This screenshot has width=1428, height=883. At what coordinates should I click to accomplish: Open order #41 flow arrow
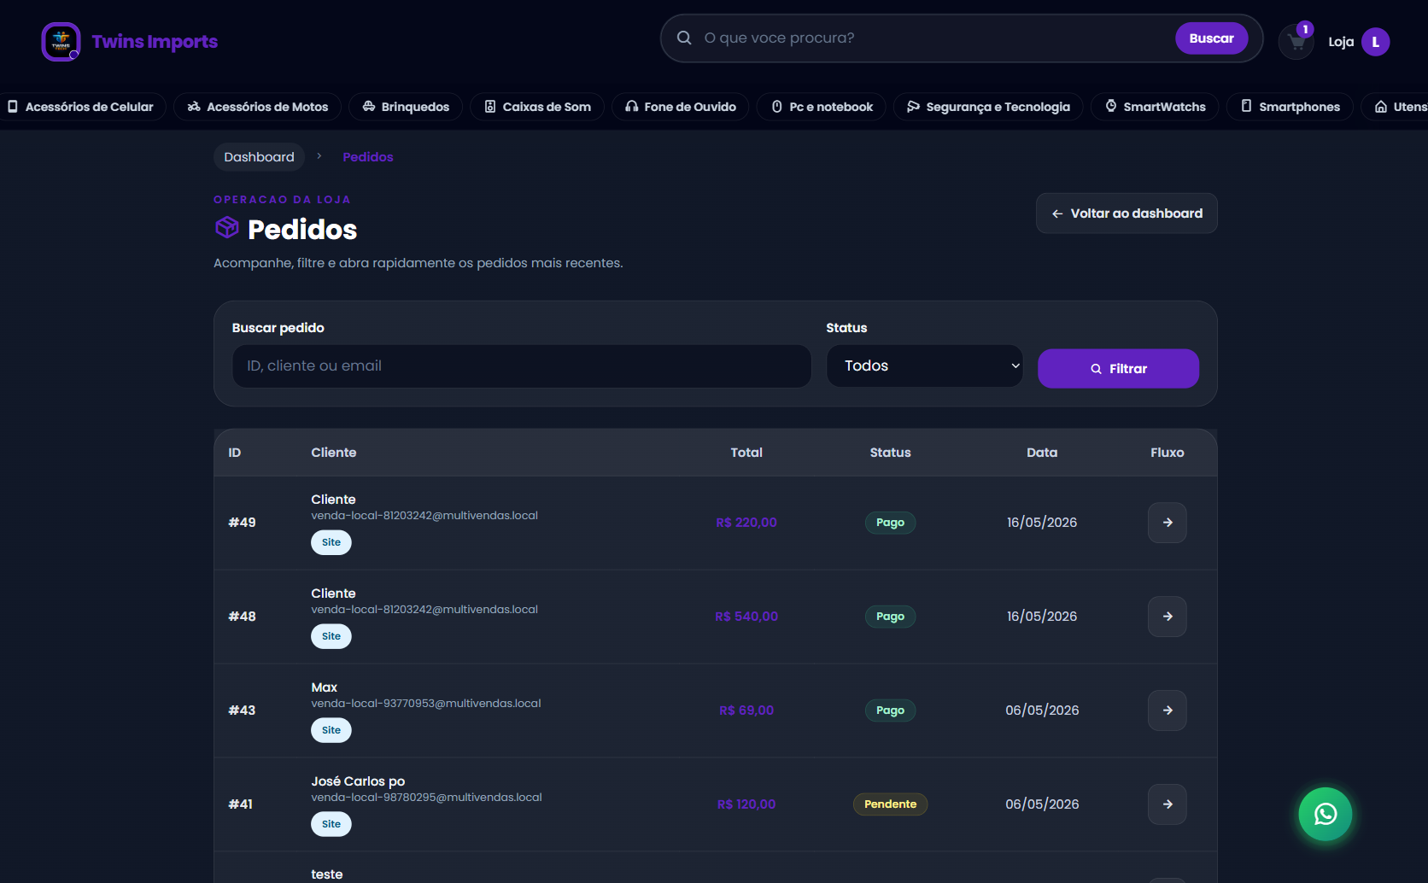pos(1167,804)
